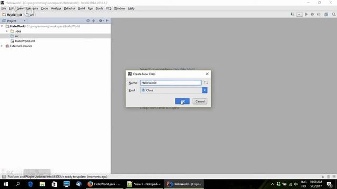This screenshot has height=189, width=337.
Task: Click scroll from source target icon
Action: 88,21
